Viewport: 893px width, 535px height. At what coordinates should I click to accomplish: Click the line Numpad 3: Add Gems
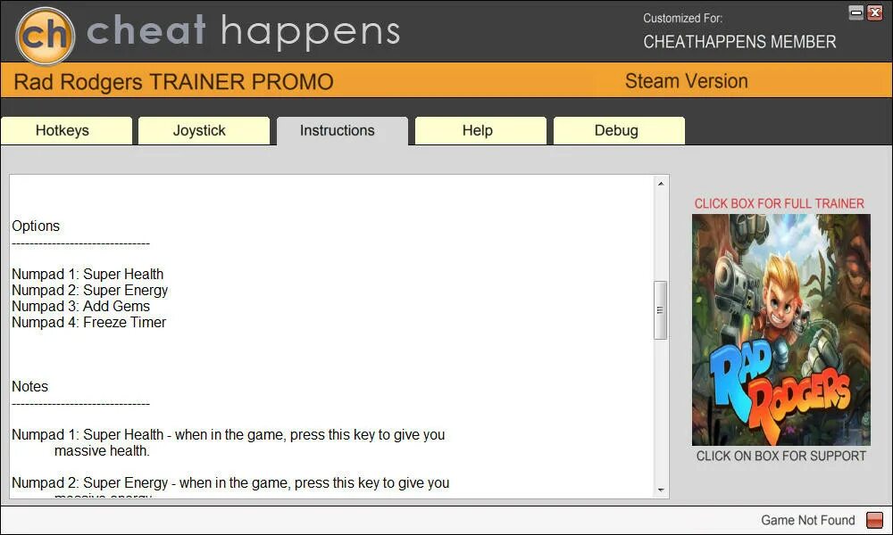81,306
